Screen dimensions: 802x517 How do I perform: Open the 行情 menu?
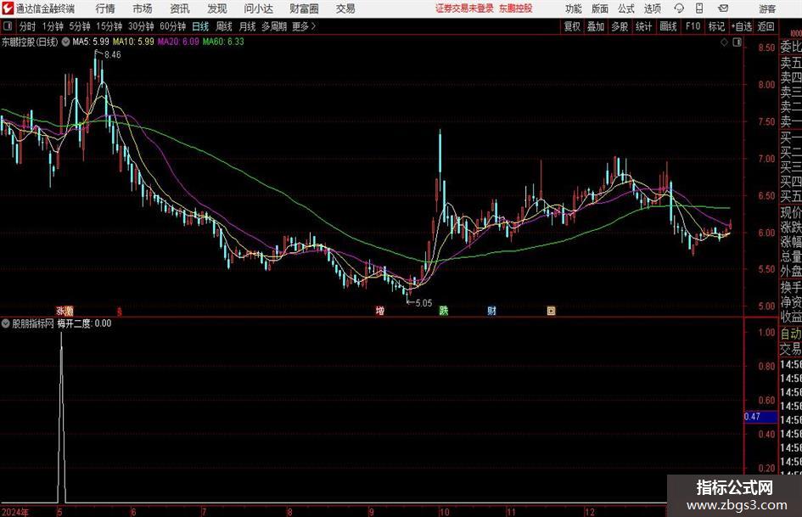coord(105,8)
